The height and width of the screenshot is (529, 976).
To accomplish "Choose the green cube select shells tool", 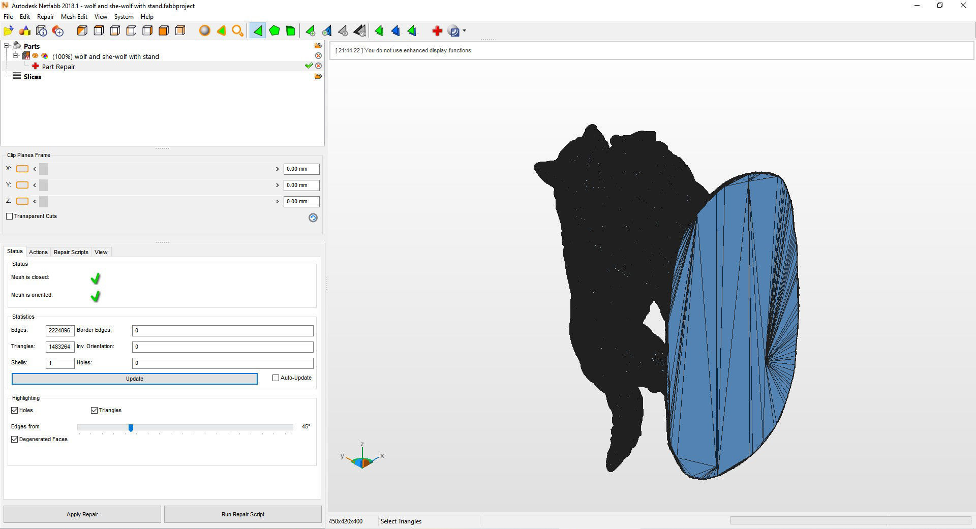I will (290, 31).
